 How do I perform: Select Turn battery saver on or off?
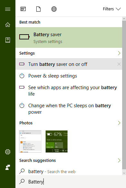pyautogui.click(x=69, y=64)
